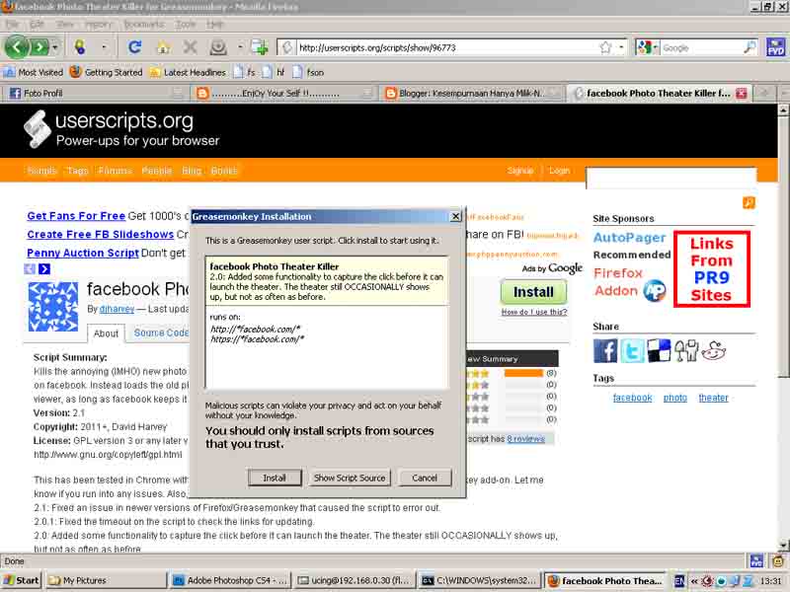The width and height of the screenshot is (790, 592).
Task: Open the dropdown beside the screenshot grabber icon
Action: pyautogui.click(x=240, y=47)
